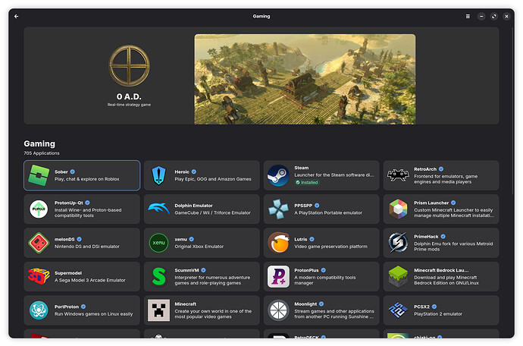
Task: Open the Prism Launcher app card
Action: click(x=441, y=209)
